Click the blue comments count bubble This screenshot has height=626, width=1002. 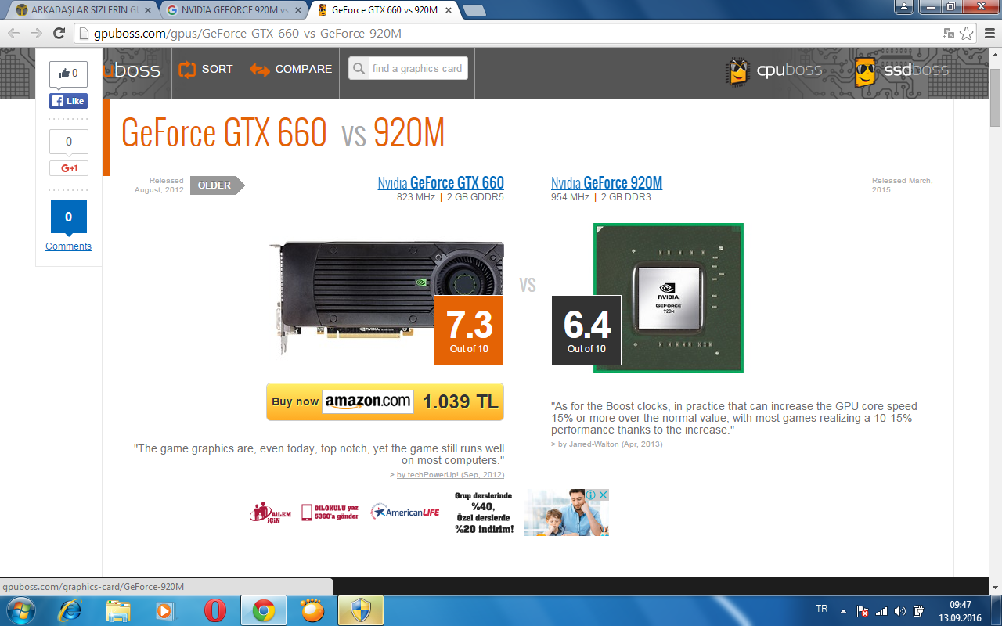(69, 218)
